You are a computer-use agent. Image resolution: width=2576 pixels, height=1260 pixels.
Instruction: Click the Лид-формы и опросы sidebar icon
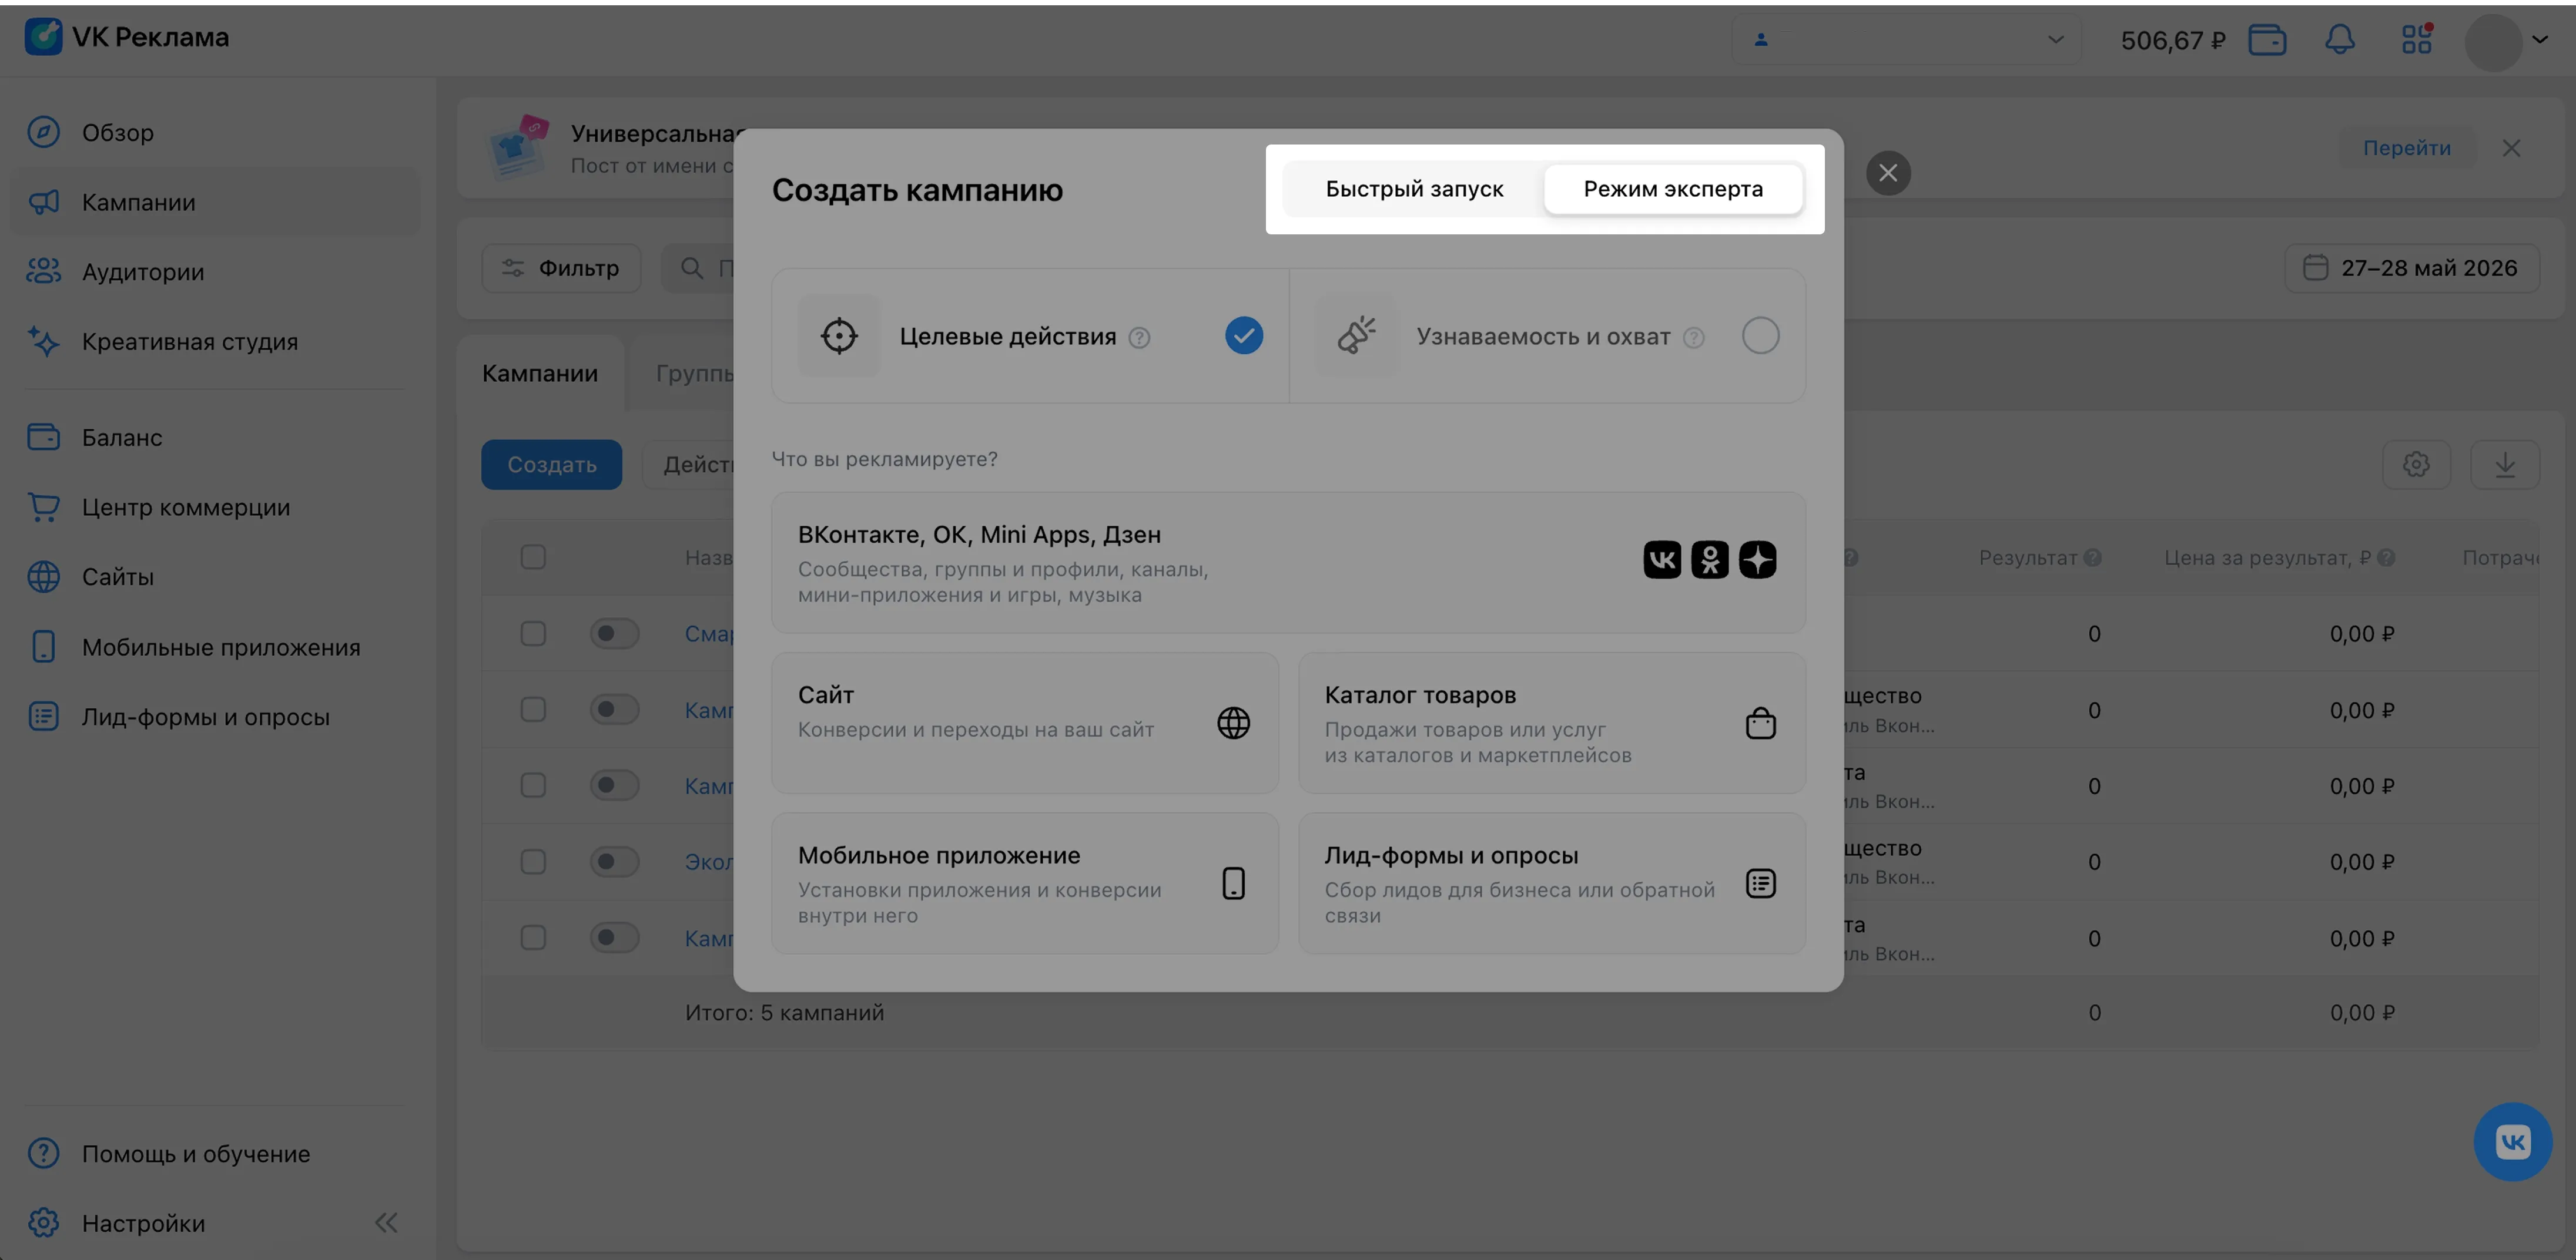click(x=43, y=717)
